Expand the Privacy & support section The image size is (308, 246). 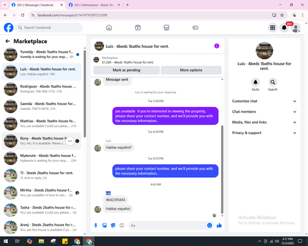pyautogui.click(x=264, y=133)
